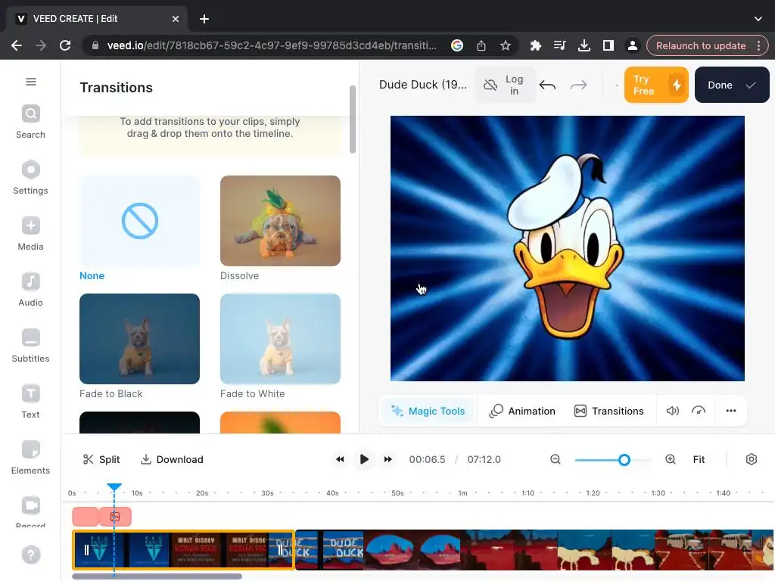
Task: Open the speed gauge icon
Action: click(699, 411)
